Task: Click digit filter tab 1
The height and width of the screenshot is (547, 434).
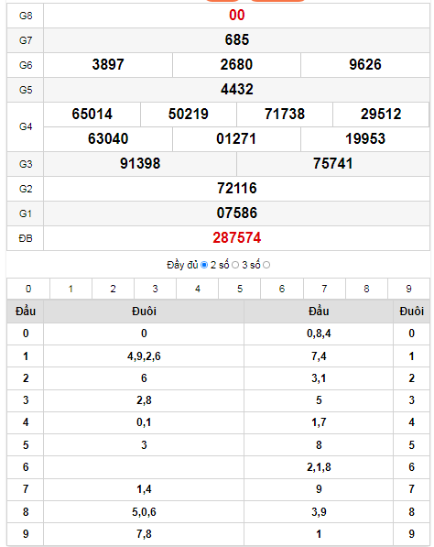Action: point(71,289)
